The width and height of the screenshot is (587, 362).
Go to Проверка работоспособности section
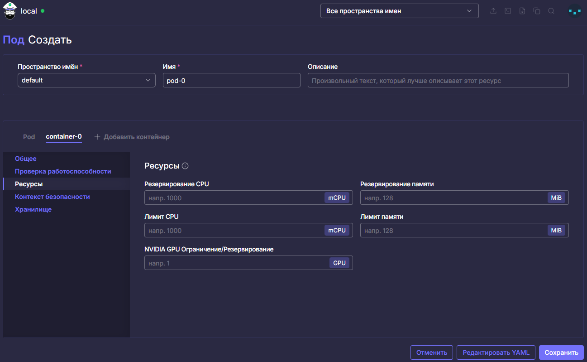point(63,171)
